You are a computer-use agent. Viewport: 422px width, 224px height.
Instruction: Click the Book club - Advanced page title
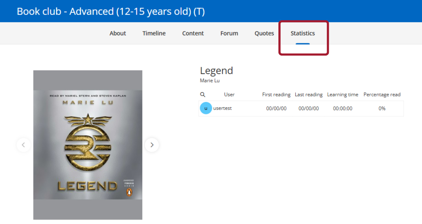(111, 12)
